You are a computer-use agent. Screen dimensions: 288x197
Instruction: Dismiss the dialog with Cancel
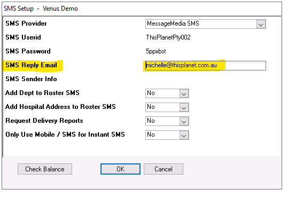pos(164,169)
